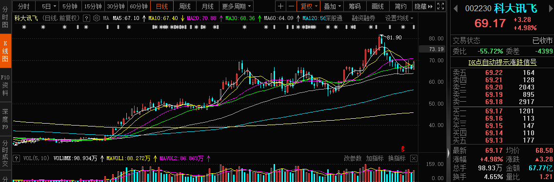Open 分时图 sidebar view
This screenshot has width=554, height=182.
[x=5, y=17]
